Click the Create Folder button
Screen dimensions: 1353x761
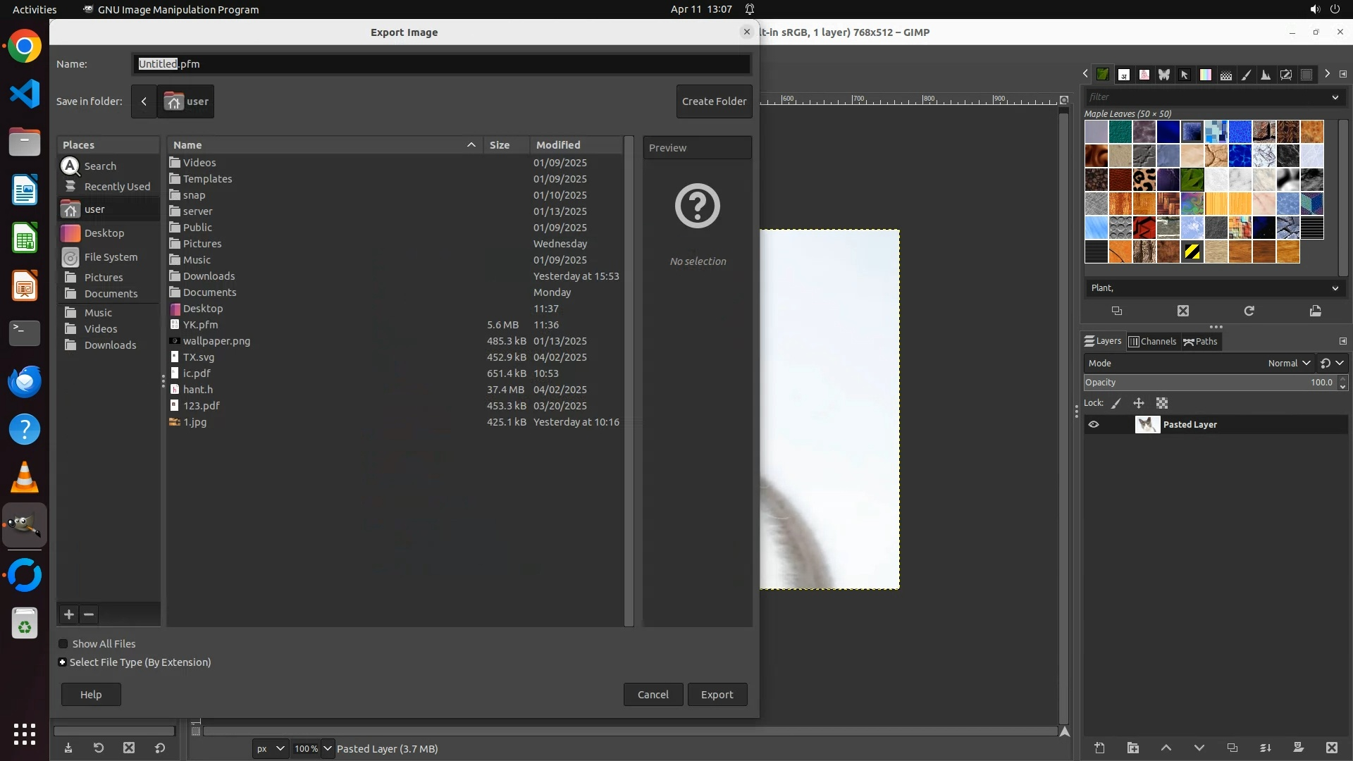pyautogui.click(x=714, y=101)
